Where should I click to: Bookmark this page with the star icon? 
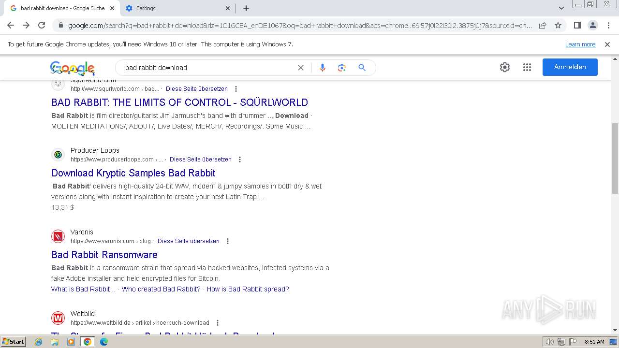coord(558,25)
